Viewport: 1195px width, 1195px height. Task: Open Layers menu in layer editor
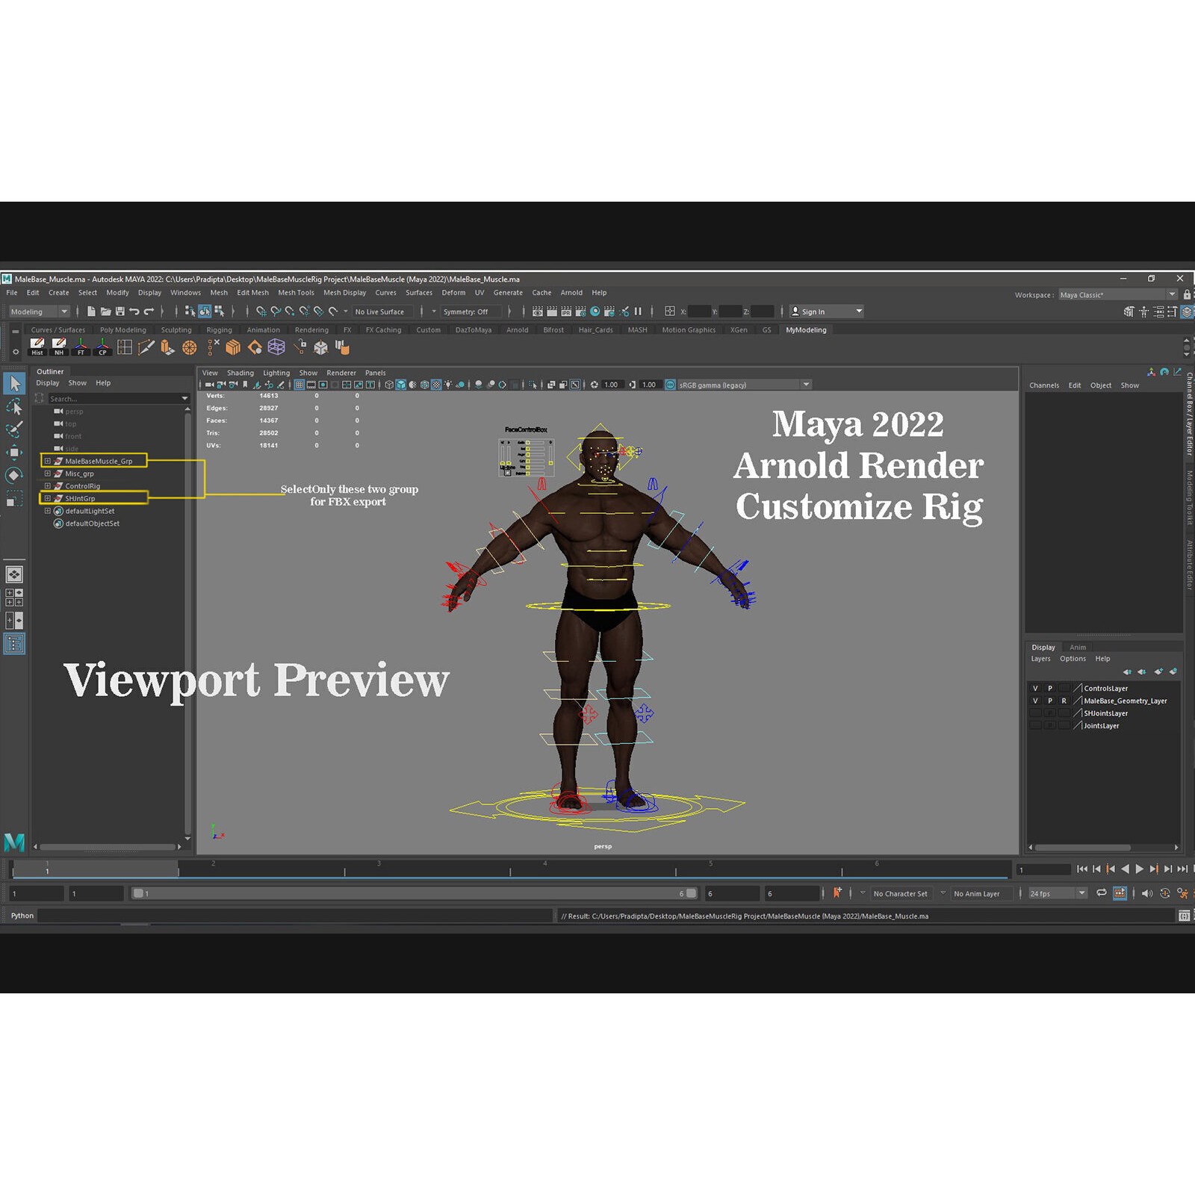1040,659
